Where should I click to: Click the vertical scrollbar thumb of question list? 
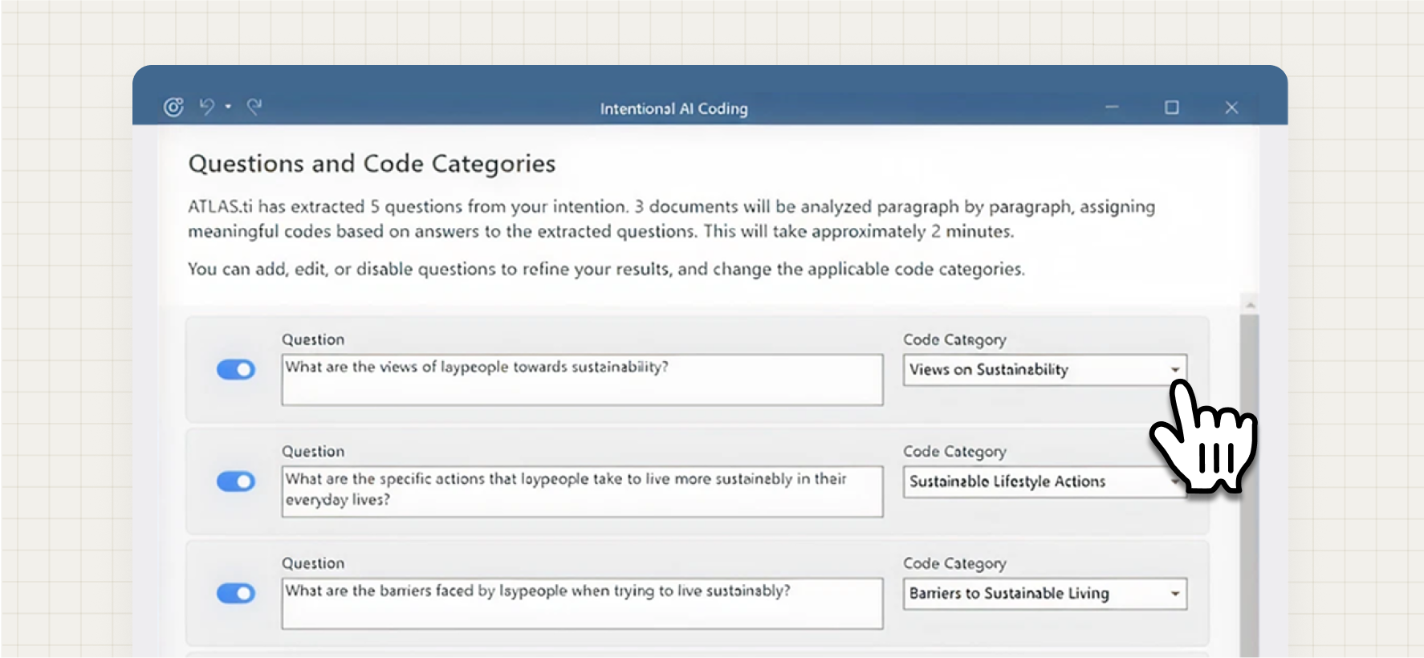coord(1250,481)
